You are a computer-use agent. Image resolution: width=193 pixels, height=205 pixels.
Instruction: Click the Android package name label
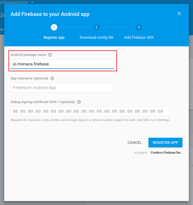pos(28,55)
